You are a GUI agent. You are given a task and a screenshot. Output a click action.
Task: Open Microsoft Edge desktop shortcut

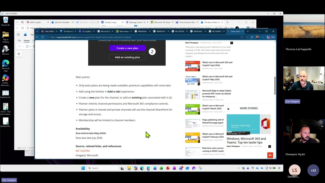click(6, 66)
